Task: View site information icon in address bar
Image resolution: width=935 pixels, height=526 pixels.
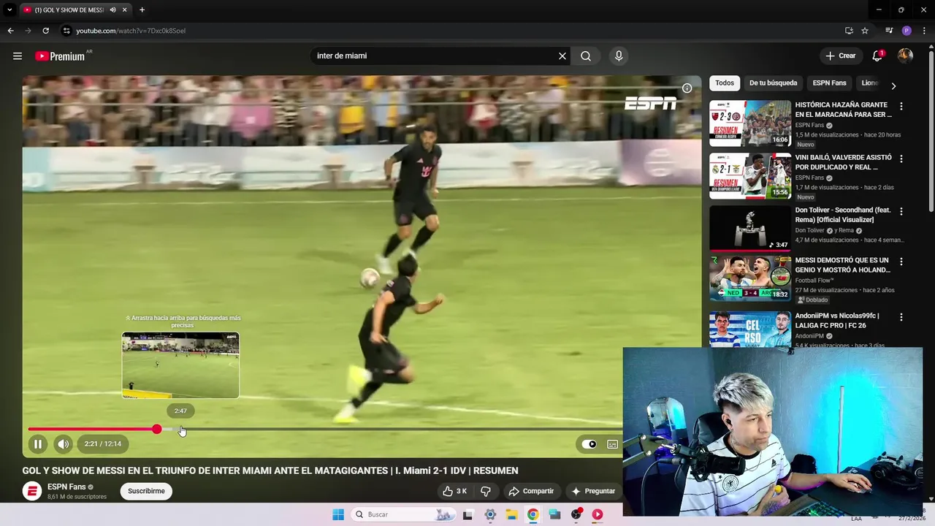Action: 66,31
